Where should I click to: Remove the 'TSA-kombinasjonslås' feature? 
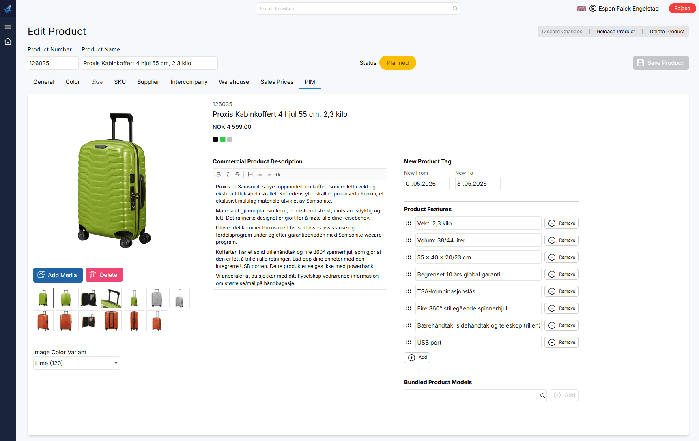coord(561,291)
